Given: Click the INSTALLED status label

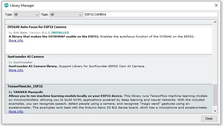Looking at the screenshot, I should tap(60, 32).
